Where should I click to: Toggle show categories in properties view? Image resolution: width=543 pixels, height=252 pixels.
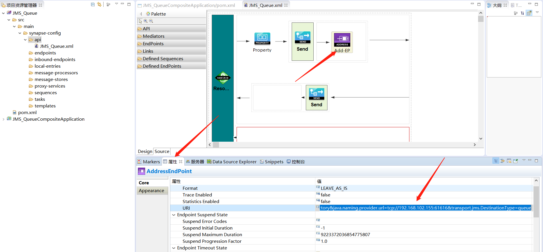click(496, 161)
